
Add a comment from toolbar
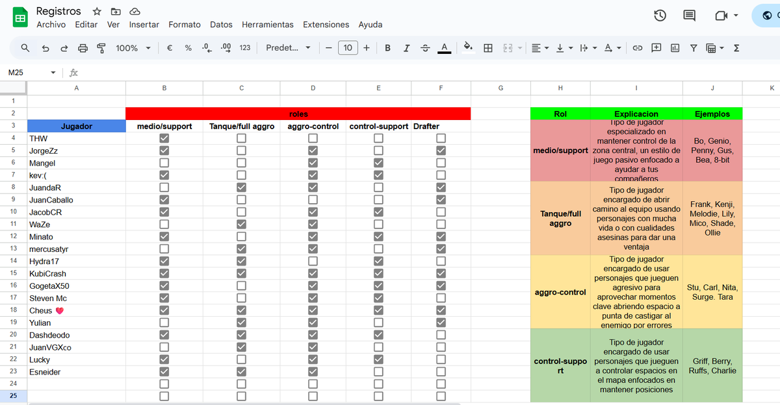[656, 48]
